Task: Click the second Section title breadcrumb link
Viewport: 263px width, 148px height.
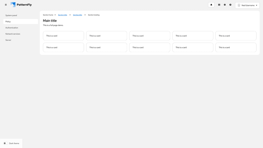Action: click(78, 15)
